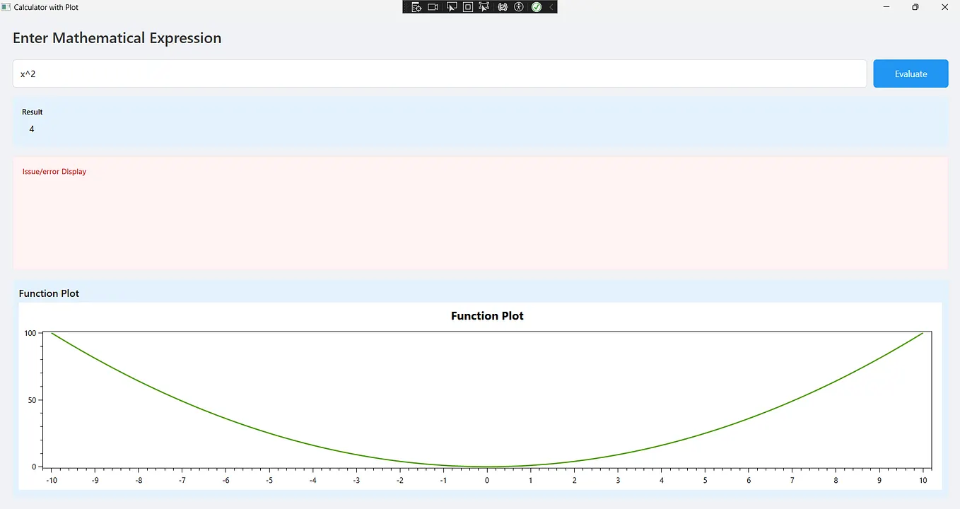
Task: Choose the element picker cursor icon
Action: (x=484, y=7)
